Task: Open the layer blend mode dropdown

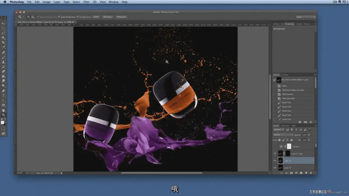Action: tap(283, 135)
